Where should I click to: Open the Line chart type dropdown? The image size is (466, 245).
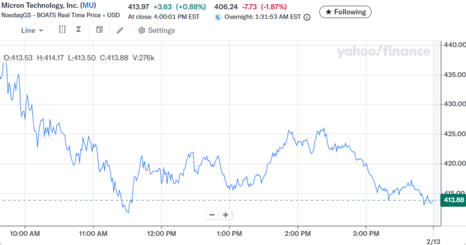click(32, 30)
